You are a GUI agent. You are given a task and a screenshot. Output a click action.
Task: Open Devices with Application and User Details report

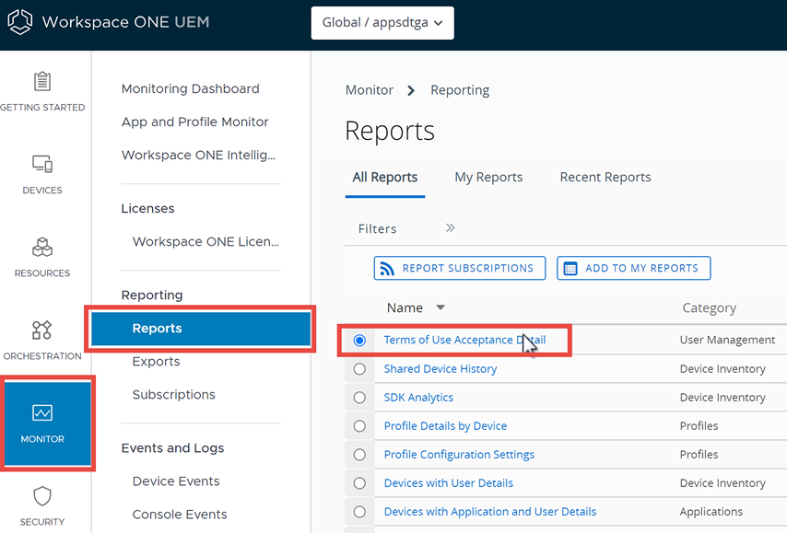[490, 512]
